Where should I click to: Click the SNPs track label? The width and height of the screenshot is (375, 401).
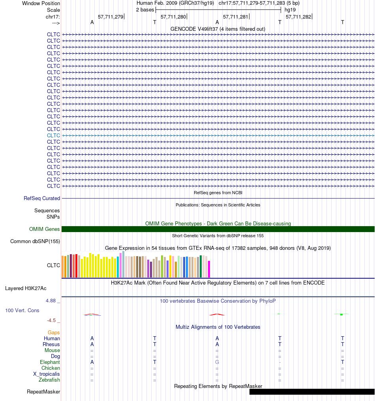pos(53,217)
